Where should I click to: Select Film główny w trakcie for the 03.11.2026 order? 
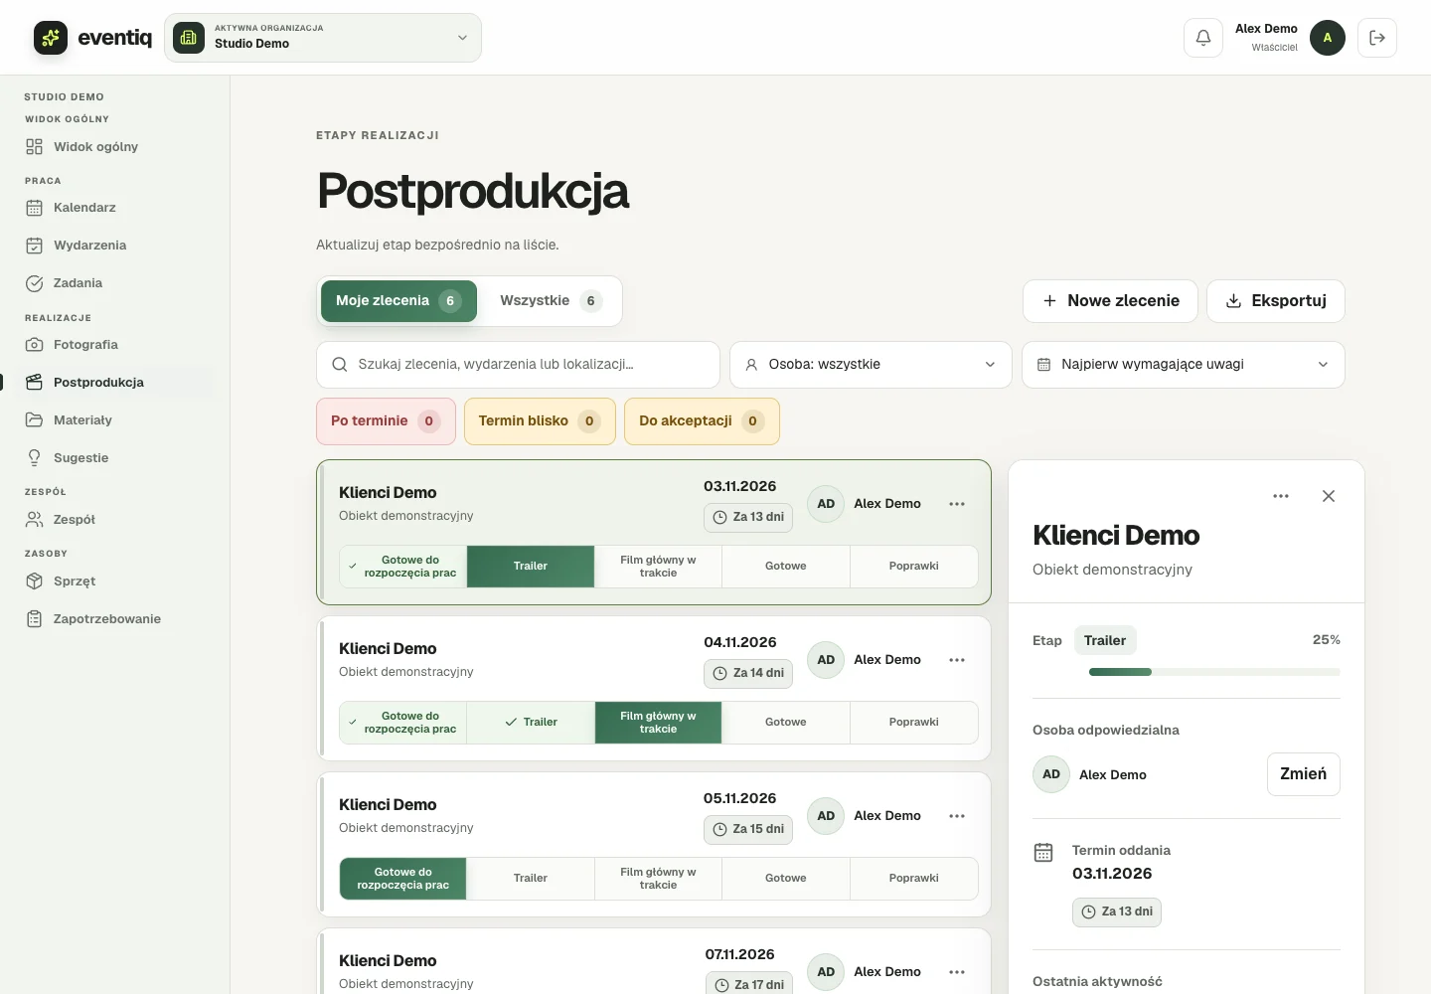click(x=658, y=567)
